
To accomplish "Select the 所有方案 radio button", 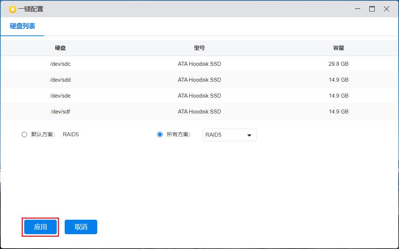I will point(160,134).
